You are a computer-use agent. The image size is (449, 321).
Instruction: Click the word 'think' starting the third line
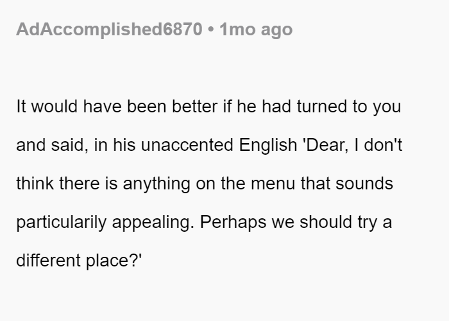[35, 184]
